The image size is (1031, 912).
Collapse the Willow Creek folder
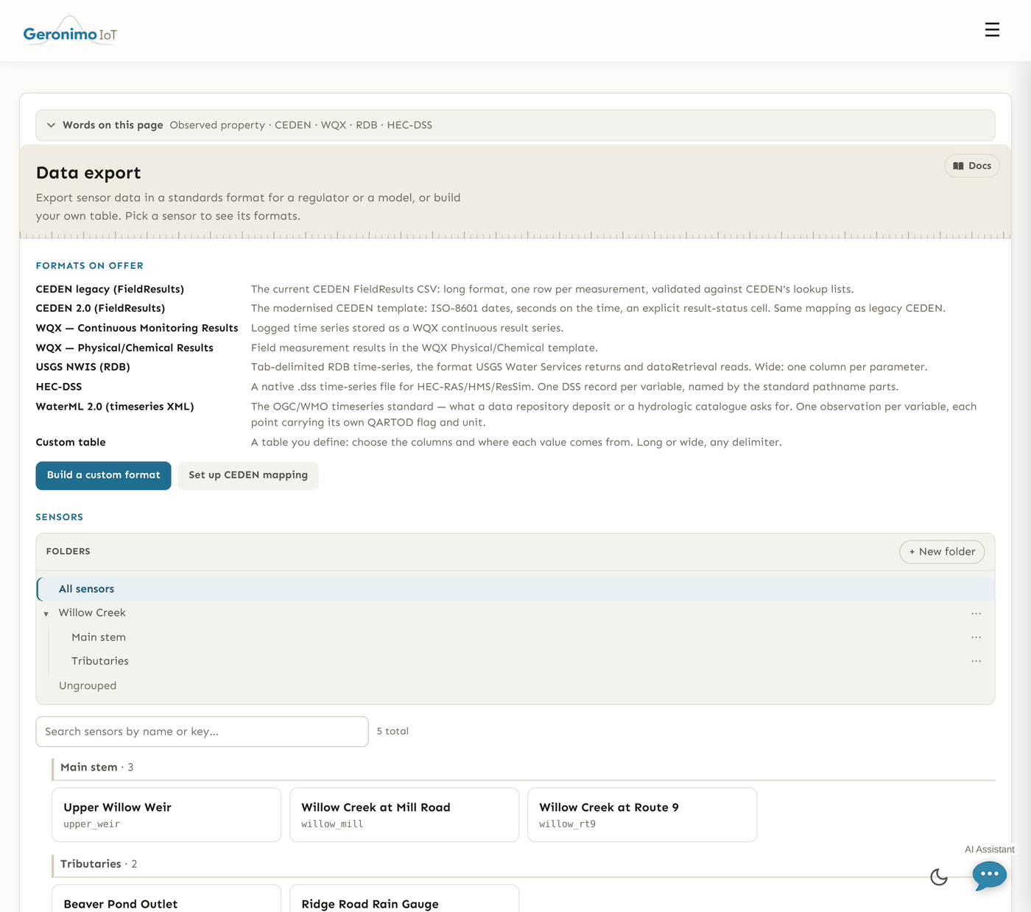point(46,614)
